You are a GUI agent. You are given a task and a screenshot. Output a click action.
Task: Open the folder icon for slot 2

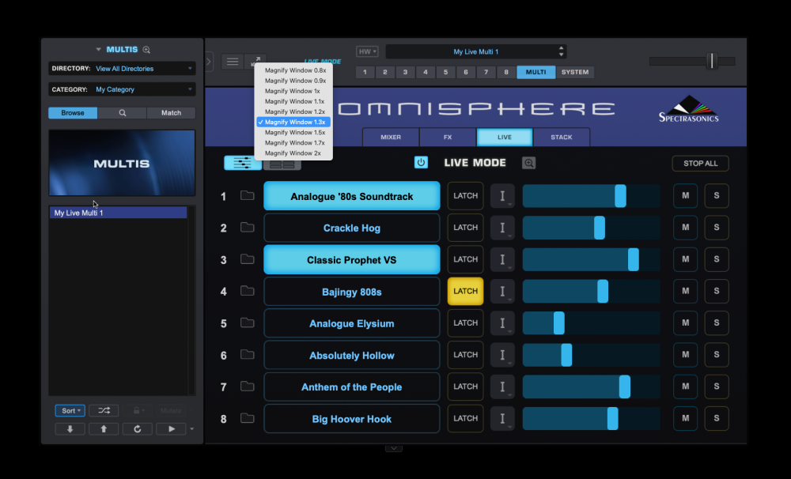click(x=247, y=227)
